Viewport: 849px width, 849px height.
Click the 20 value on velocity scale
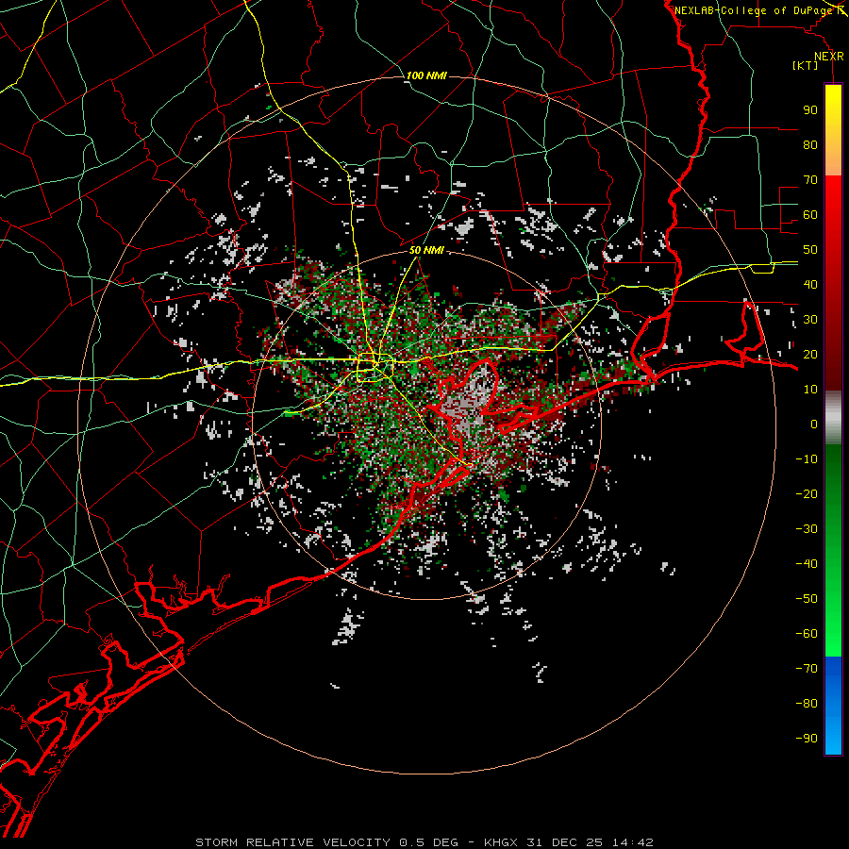[810, 355]
